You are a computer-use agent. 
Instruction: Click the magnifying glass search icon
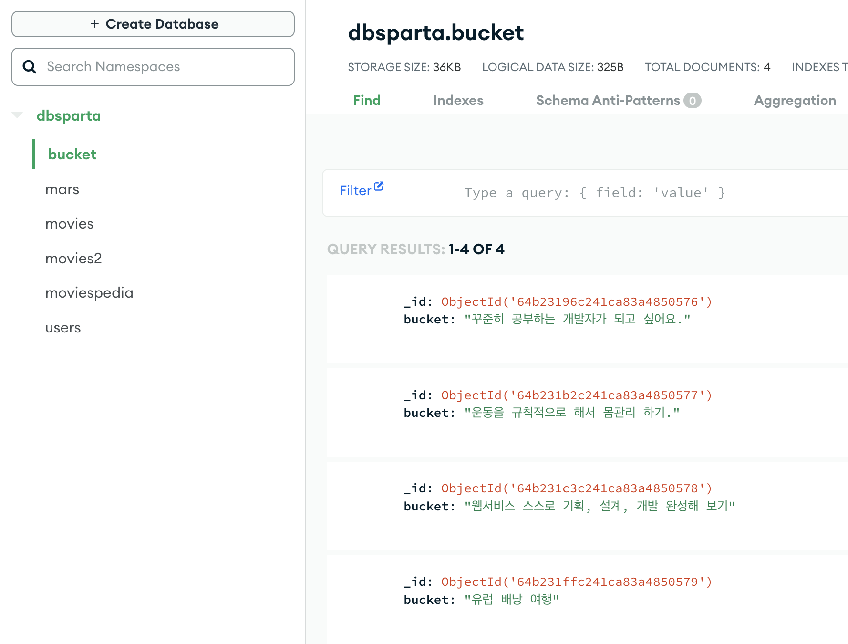(x=30, y=67)
